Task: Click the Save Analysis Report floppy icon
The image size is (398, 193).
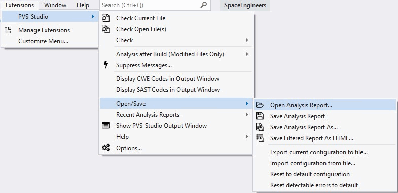Action: click(x=260, y=116)
